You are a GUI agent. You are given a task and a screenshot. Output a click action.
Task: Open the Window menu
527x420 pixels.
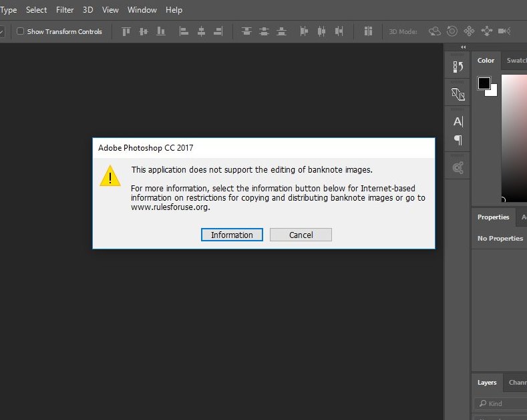click(x=142, y=10)
